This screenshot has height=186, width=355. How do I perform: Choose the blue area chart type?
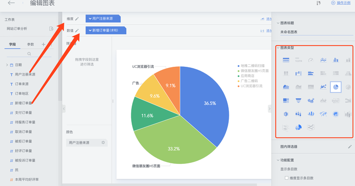pos(286,87)
